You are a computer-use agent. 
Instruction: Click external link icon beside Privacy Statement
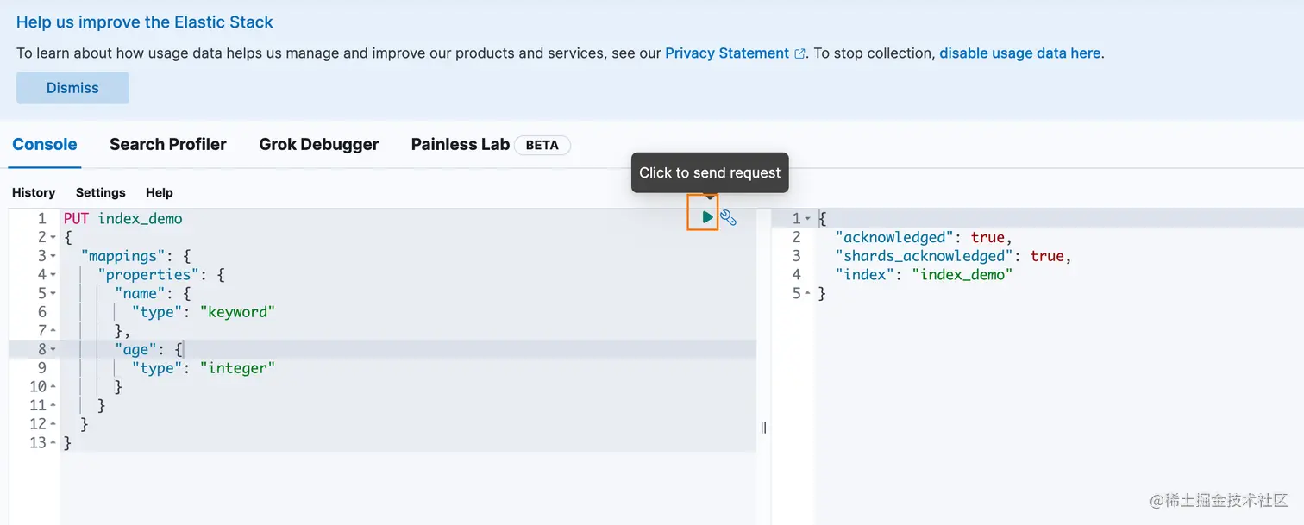(799, 53)
